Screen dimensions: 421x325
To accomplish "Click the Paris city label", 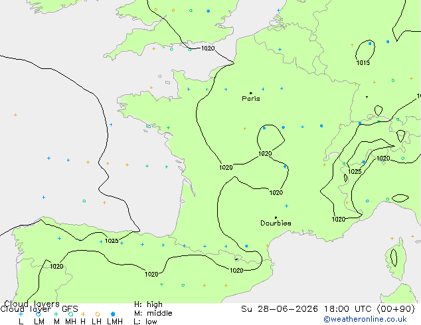I will pos(251,99).
